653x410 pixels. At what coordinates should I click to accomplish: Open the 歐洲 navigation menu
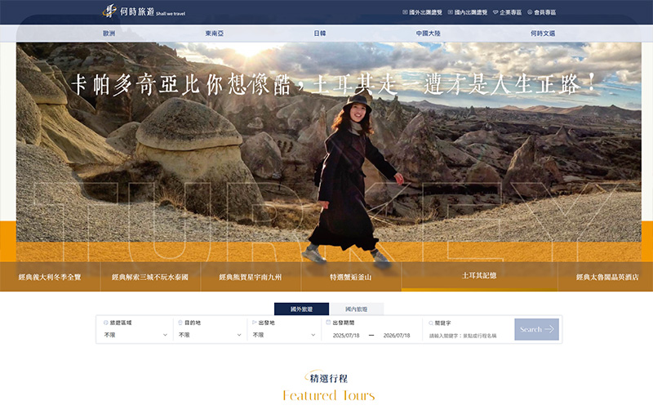pos(109,33)
